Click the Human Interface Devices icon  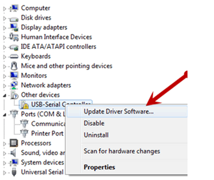tap(14, 37)
